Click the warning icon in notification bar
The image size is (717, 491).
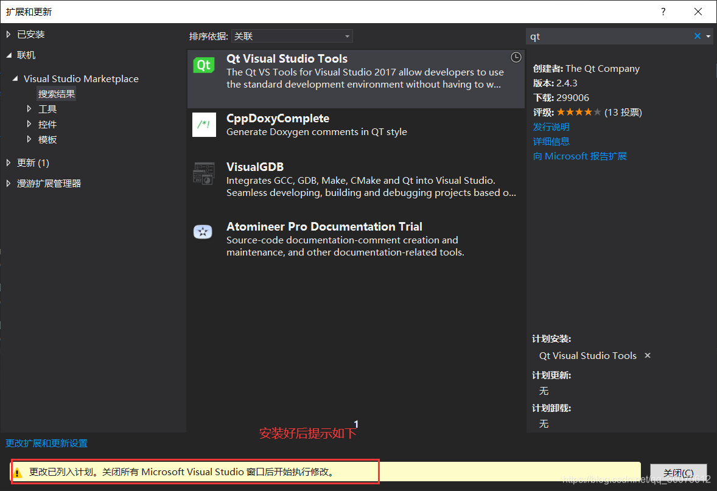[x=18, y=472]
